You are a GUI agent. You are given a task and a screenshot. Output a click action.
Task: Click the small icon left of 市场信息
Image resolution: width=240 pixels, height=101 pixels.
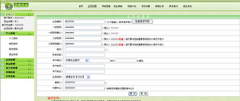tap(2, 72)
